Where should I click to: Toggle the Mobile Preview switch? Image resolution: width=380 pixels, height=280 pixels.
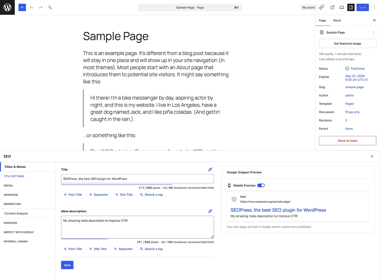(261, 185)
